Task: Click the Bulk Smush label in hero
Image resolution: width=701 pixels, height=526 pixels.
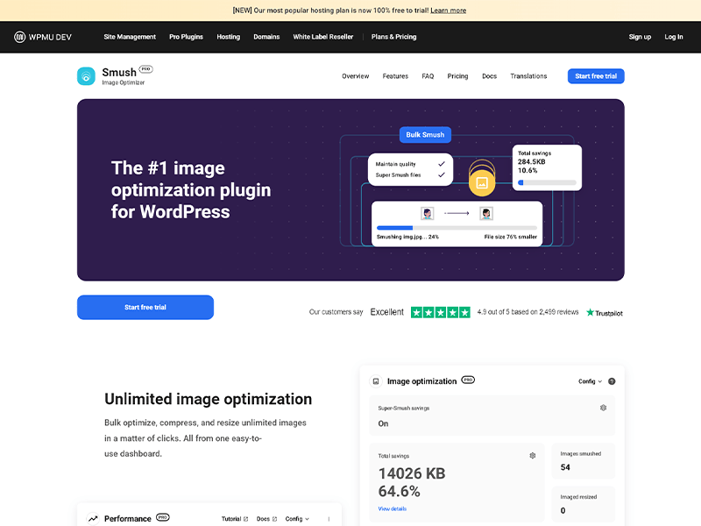Action: pos(425,135)
